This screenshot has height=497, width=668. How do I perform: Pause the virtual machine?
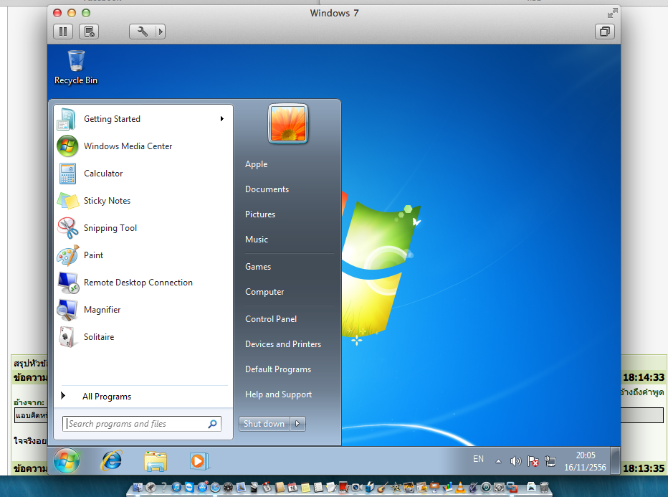click(63, 32)
